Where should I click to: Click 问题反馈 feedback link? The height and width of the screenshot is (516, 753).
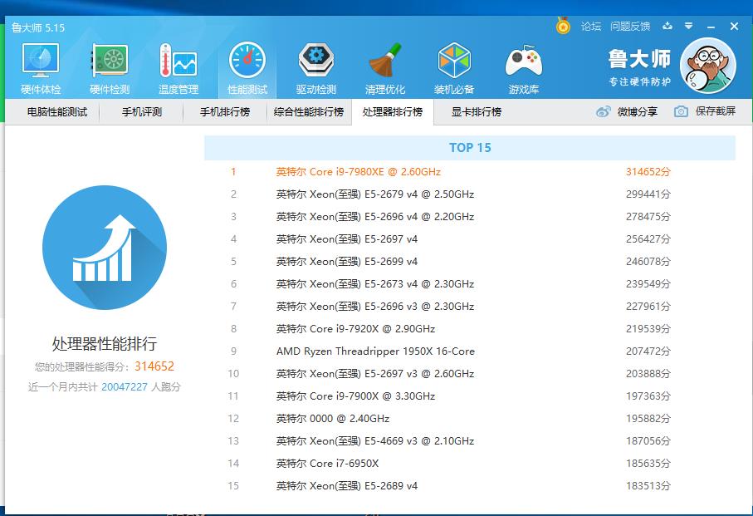(630, 27)
